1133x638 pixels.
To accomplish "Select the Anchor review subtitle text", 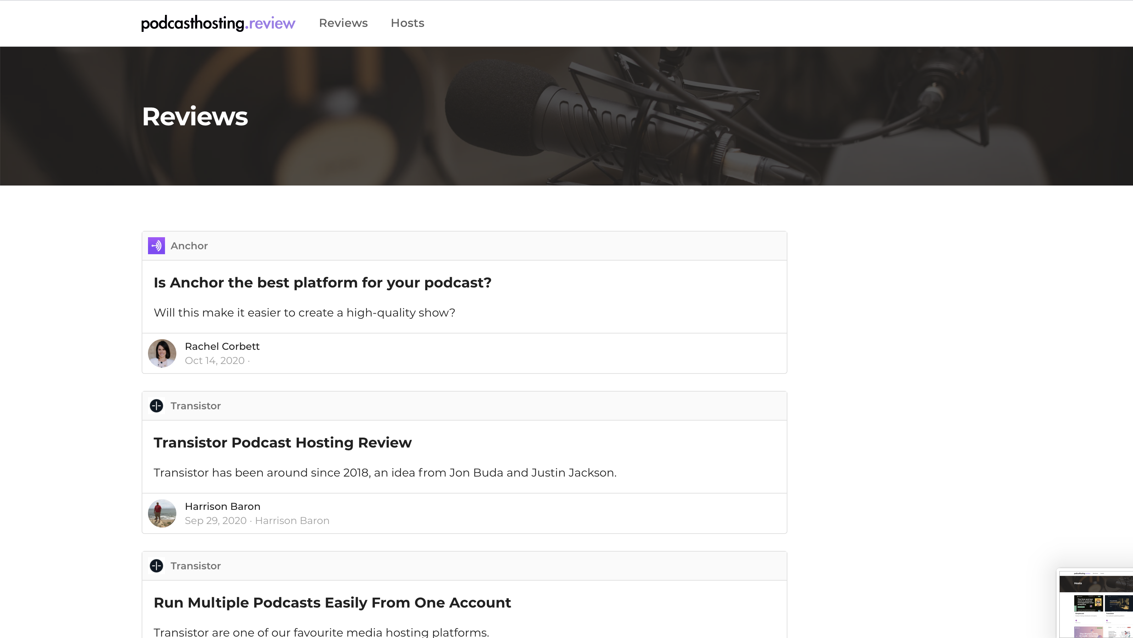I will [x=304, y=313].
